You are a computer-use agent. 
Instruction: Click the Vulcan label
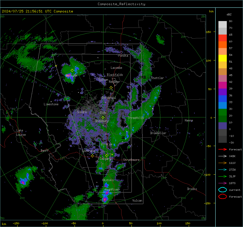point(137,201)
